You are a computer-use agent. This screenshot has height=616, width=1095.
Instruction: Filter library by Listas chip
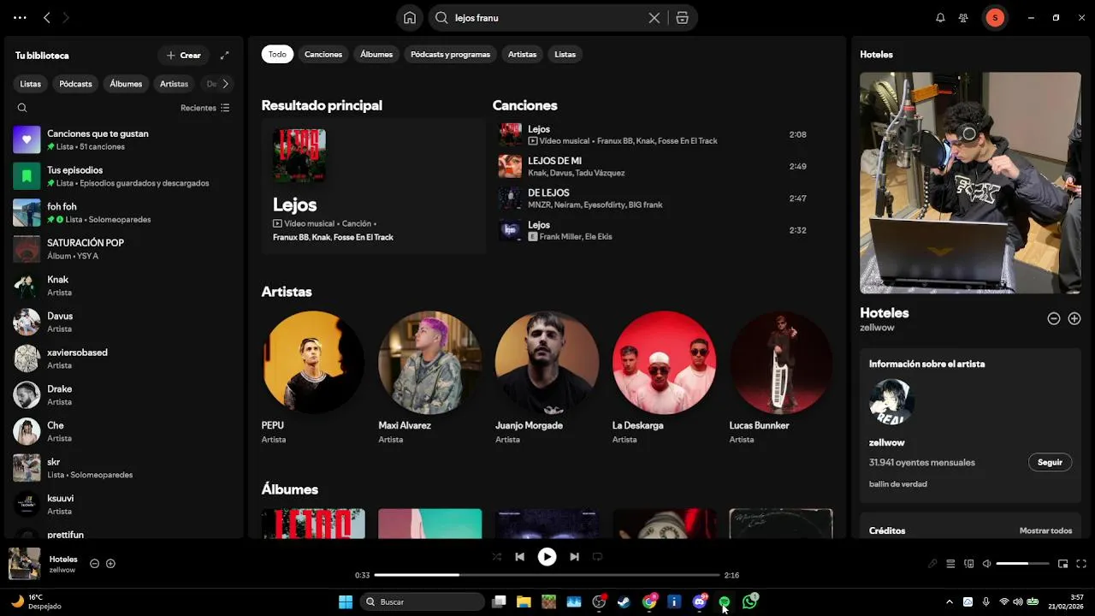[31, 84]
